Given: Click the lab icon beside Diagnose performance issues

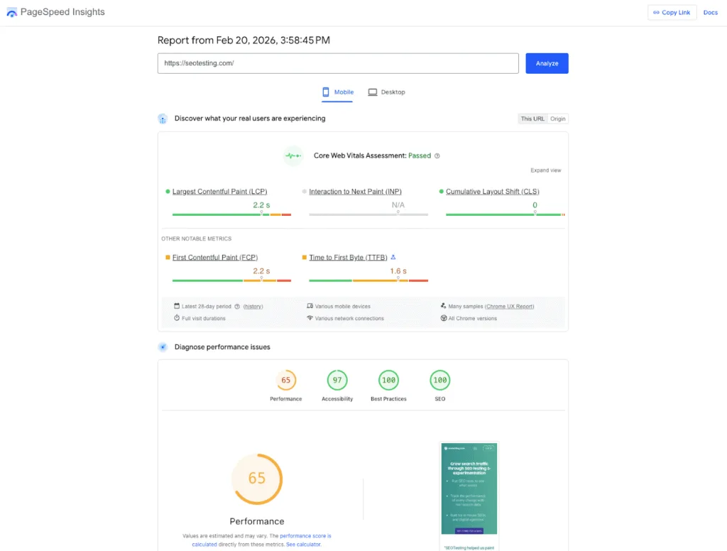Looking at the screenshot, I should point(163,347).
